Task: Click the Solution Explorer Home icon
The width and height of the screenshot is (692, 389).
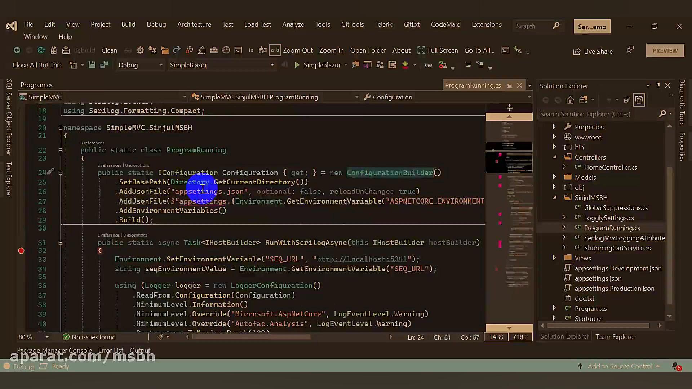Action: 570,100
